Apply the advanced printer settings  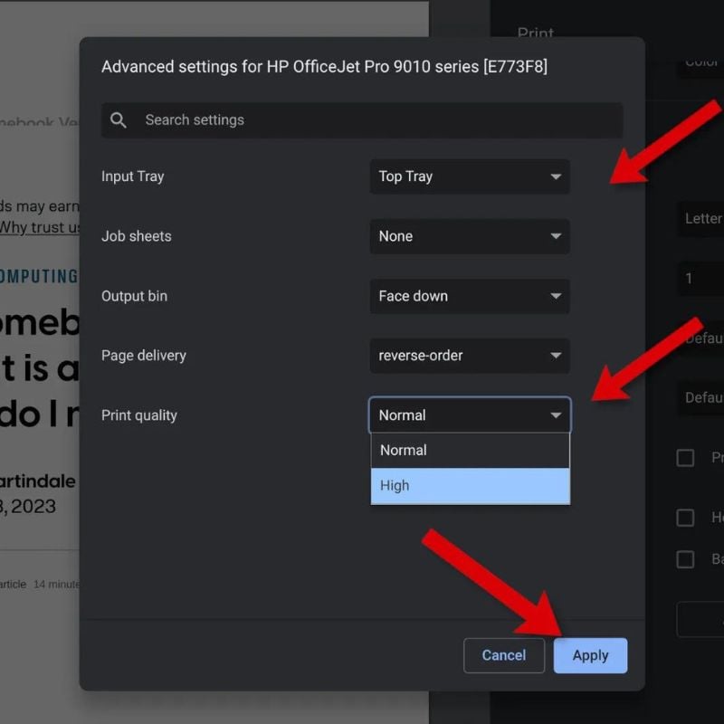590,655
